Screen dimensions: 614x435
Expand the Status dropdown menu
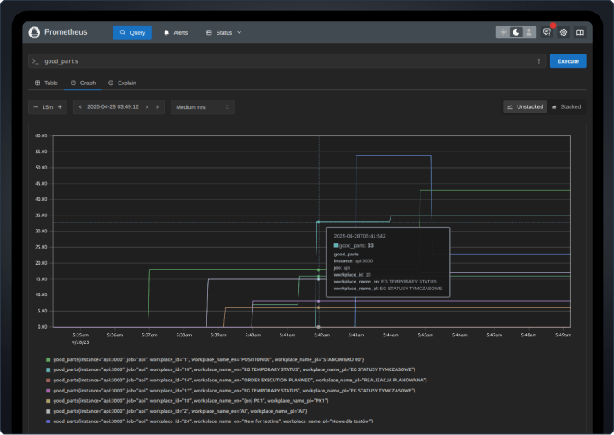[223, 32]
